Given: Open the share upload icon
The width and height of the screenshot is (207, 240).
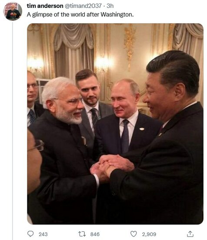Looking at the screenshot, I should [x=190, y=234].
